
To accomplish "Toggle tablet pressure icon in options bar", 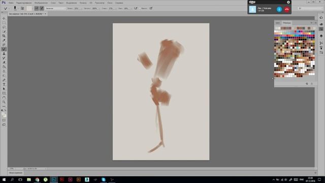I will tap(151, 8).
